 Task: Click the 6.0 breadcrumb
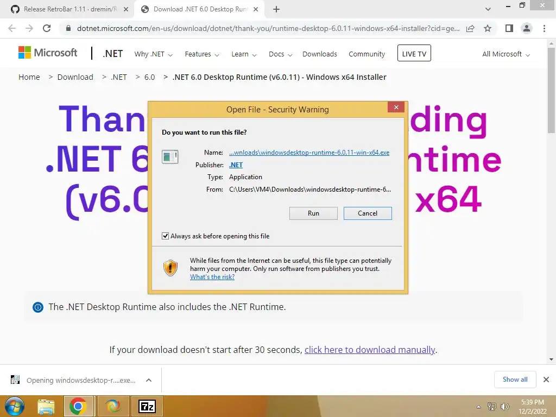(150, 77)
